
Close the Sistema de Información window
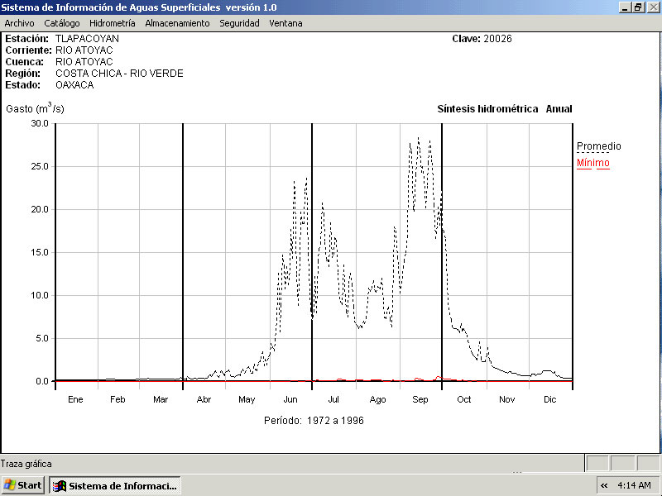coord(652,7)
